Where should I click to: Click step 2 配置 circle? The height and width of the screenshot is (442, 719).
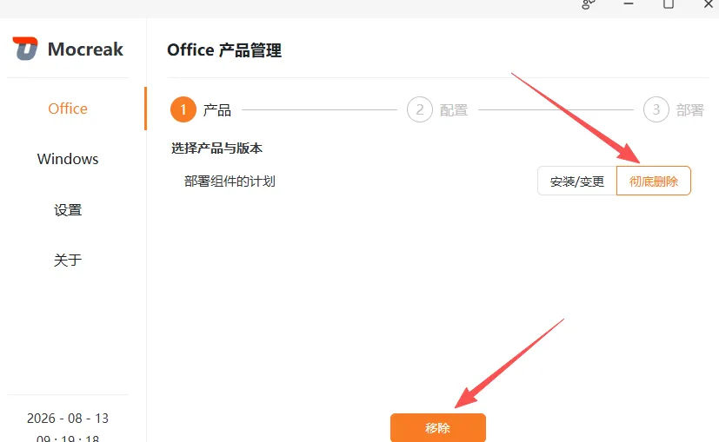[420, 110]
